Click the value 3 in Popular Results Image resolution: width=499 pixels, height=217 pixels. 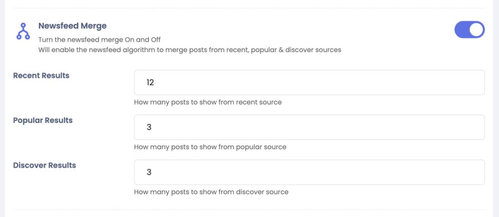click(149, 127)
